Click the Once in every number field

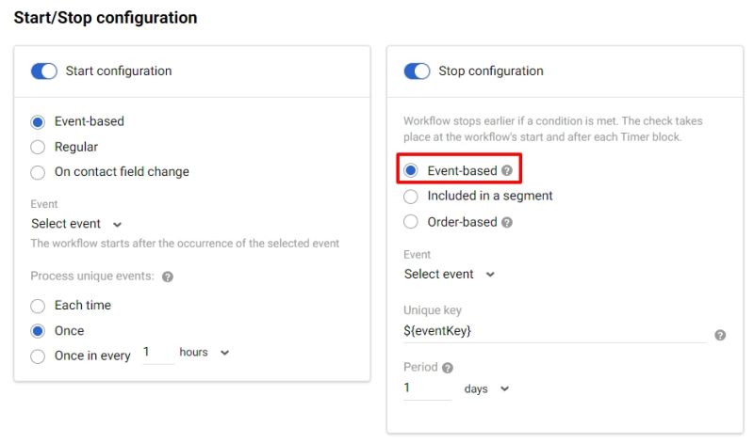[158, 353]
